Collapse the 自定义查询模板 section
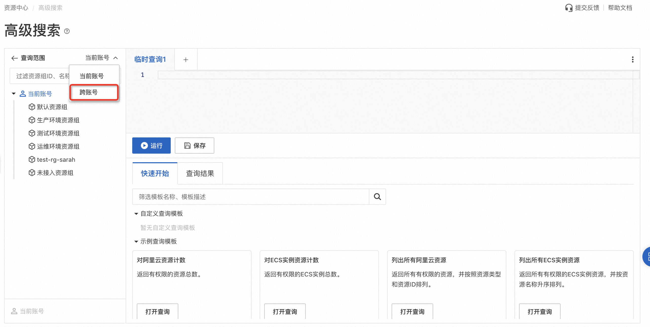This screenshot has width=650, height=327. coord(136,214)
